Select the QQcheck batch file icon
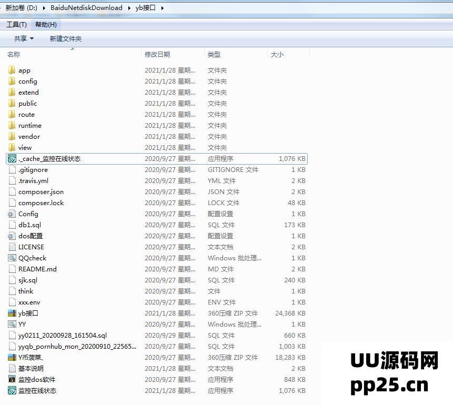The image size is (453, 405). point(12,258)
